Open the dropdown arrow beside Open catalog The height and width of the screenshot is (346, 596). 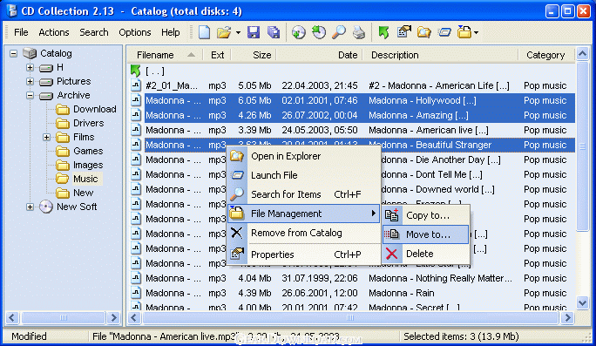(x=238, y=33)
